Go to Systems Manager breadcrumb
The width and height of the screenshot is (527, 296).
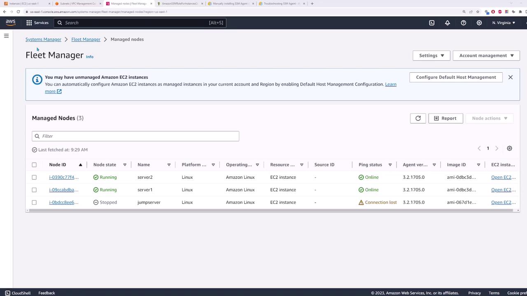coord(43,39)
